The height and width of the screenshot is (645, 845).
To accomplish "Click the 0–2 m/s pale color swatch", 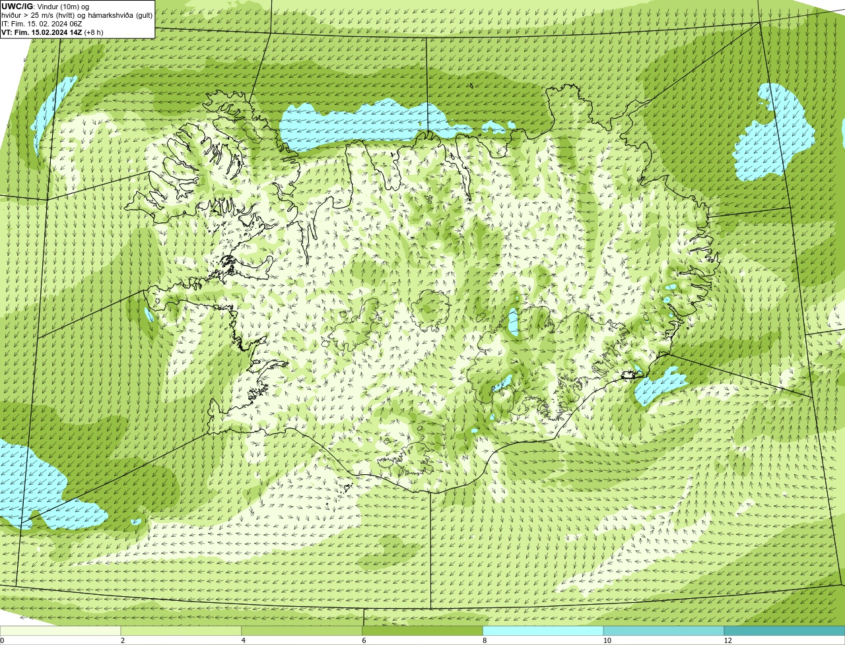I will (60, 631).
